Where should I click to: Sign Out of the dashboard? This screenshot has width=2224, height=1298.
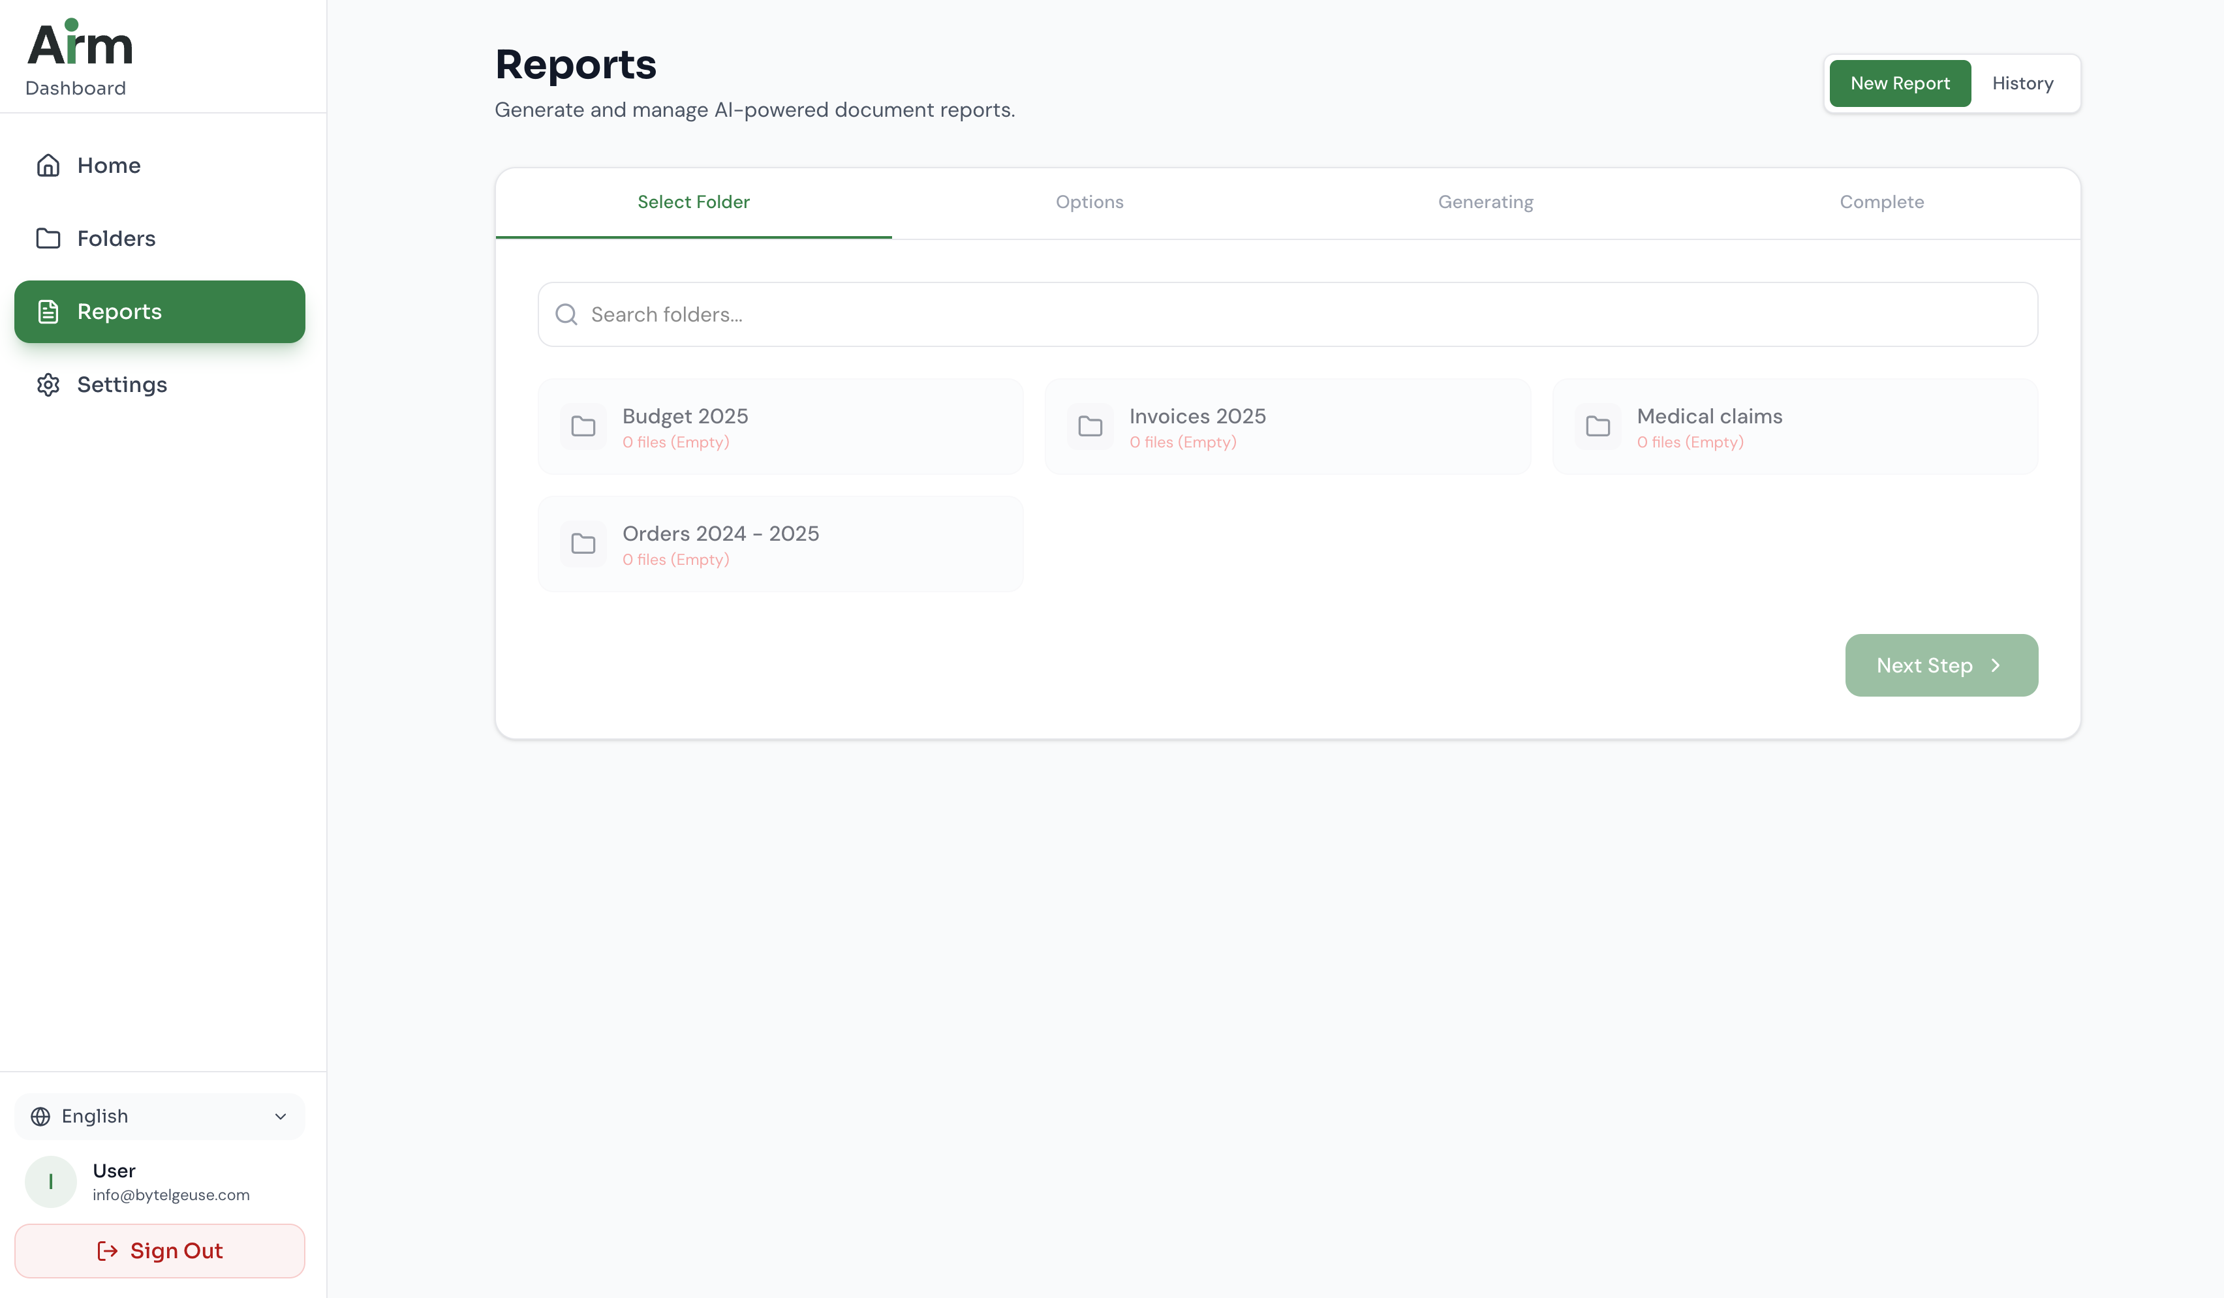(x=159, y=1250)
